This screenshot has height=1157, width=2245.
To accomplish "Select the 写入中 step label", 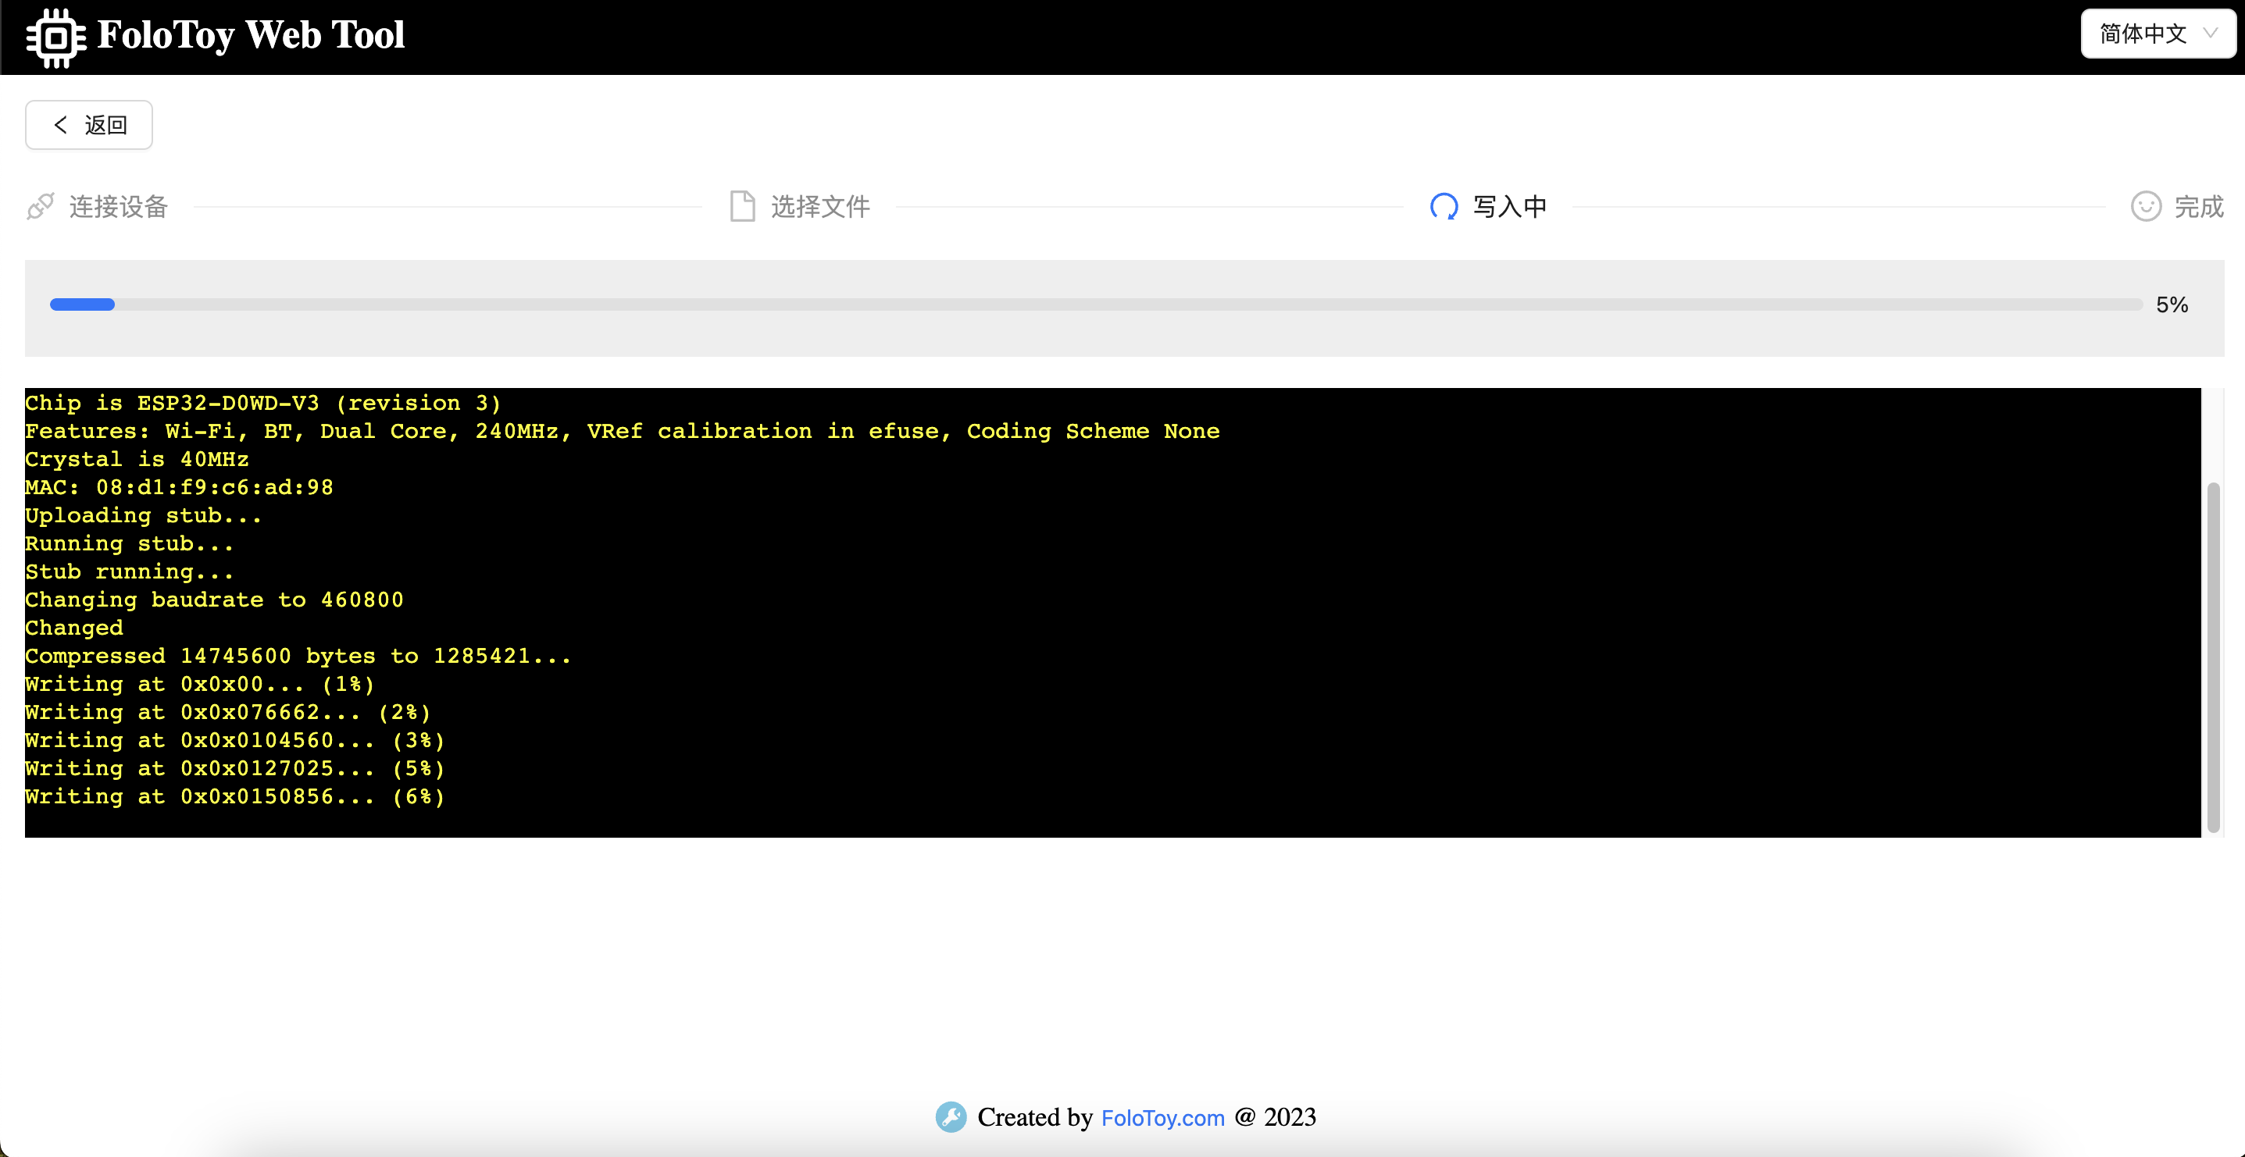I will click(1509, 206).
